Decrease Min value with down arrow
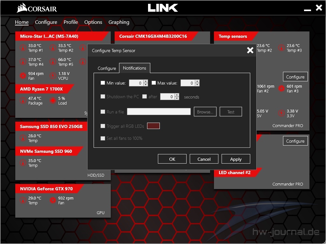326x244 pixels. 146,85
